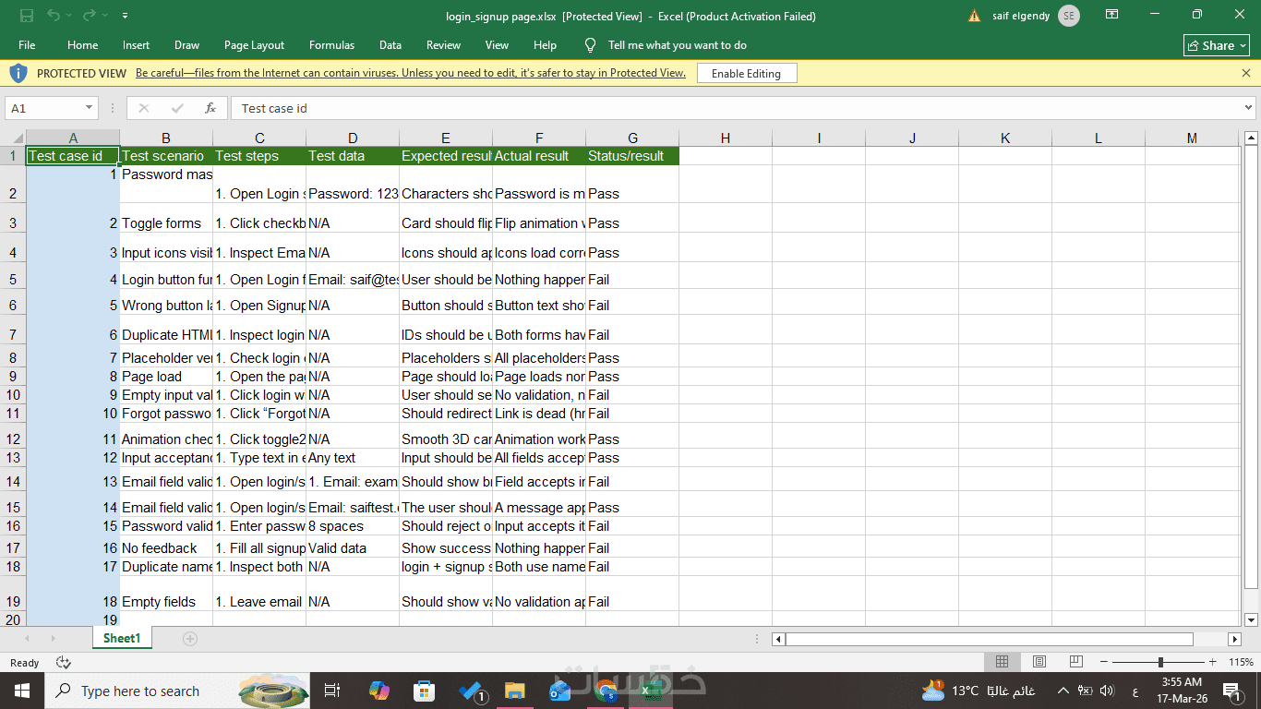Open File Explorer from the taskbar
The image size is (1261, 709).
point(515,691)
